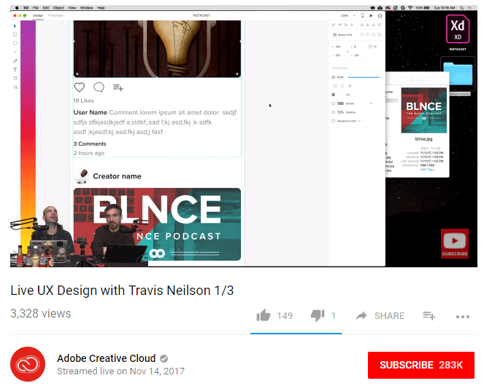The height and width of the screenshot is (386, 484).
Task: Enable the Border checkbox
Action: [x=334, y=103]
